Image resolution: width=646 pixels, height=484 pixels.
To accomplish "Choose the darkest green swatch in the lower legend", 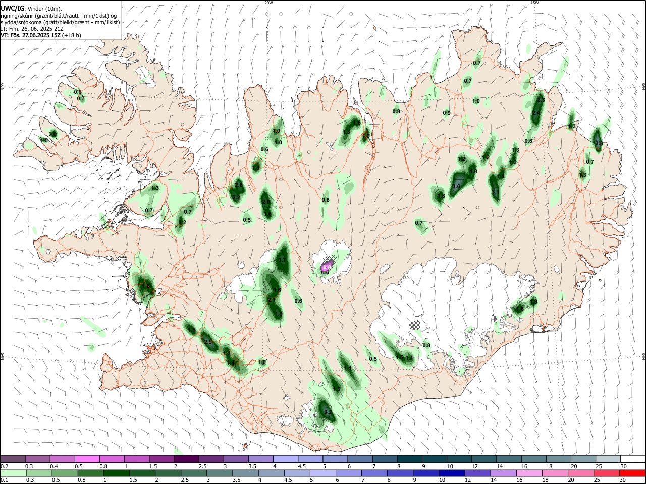I will 116,473.
